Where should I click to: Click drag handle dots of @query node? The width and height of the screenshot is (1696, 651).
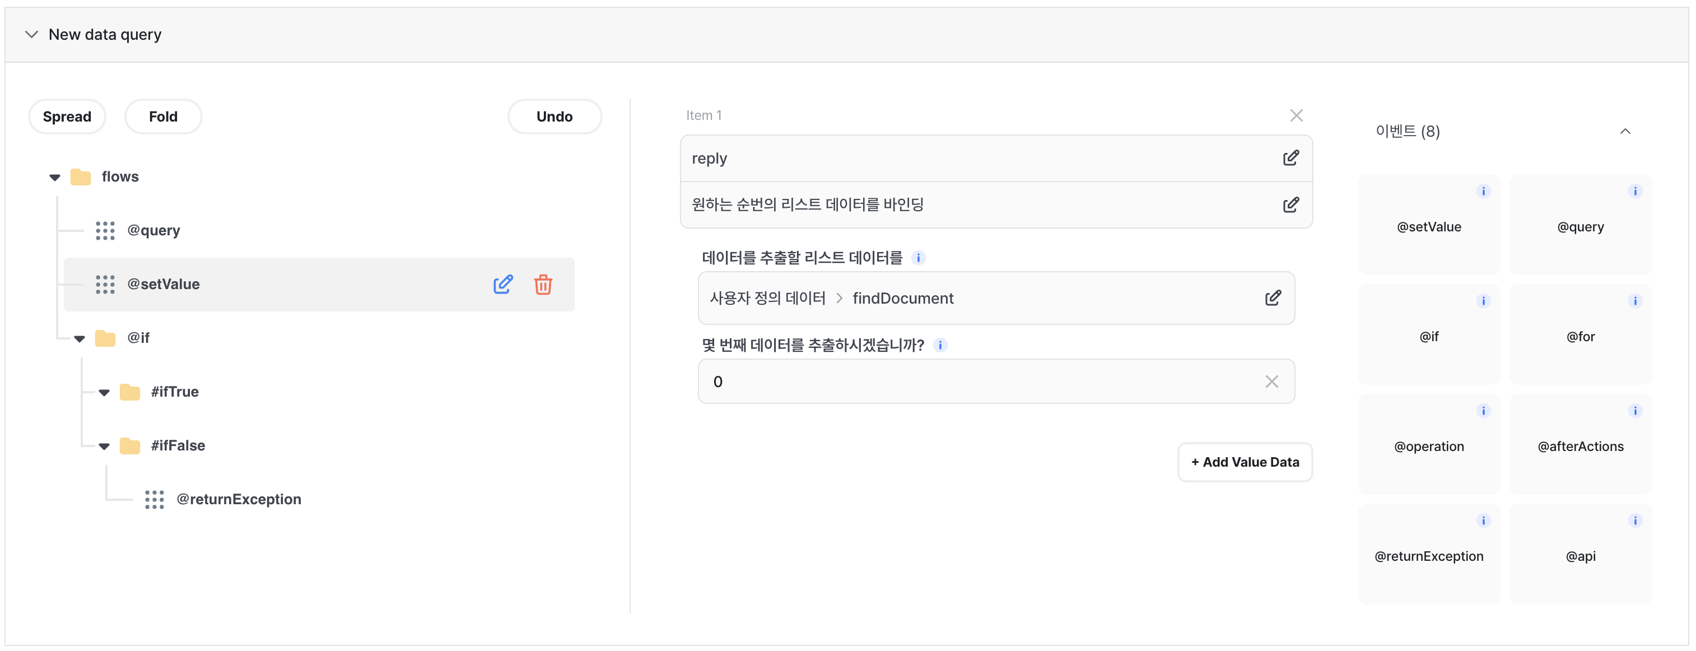[x=105, y=230]
